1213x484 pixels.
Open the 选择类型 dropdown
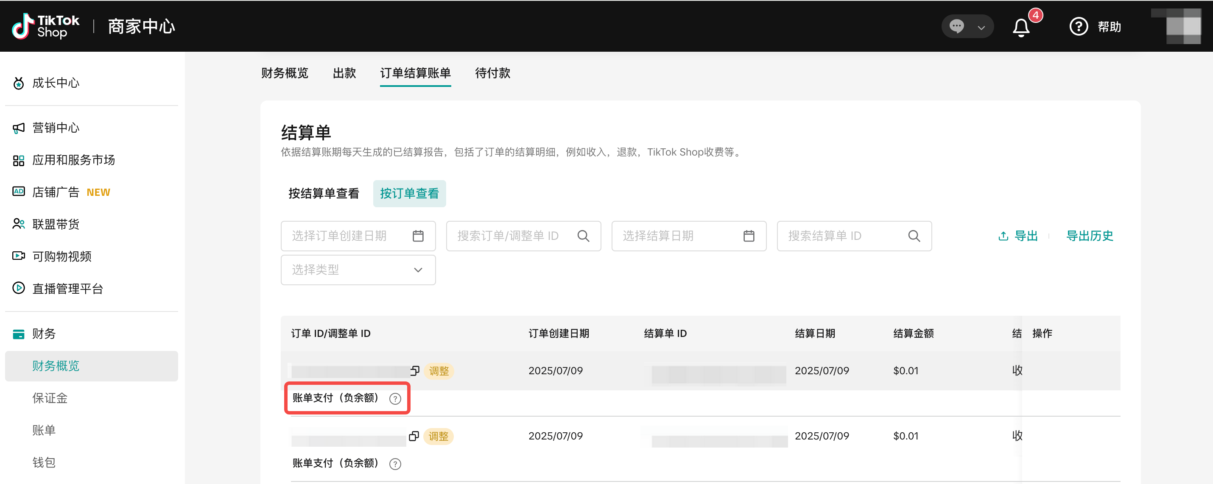click(x=358, y=270)
